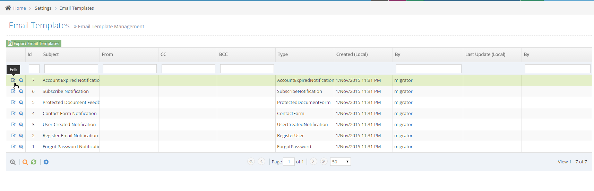This screenshot has height=191, width=594.
Task: Open view details for Forgot Password Notification
Action: point(21,146)
